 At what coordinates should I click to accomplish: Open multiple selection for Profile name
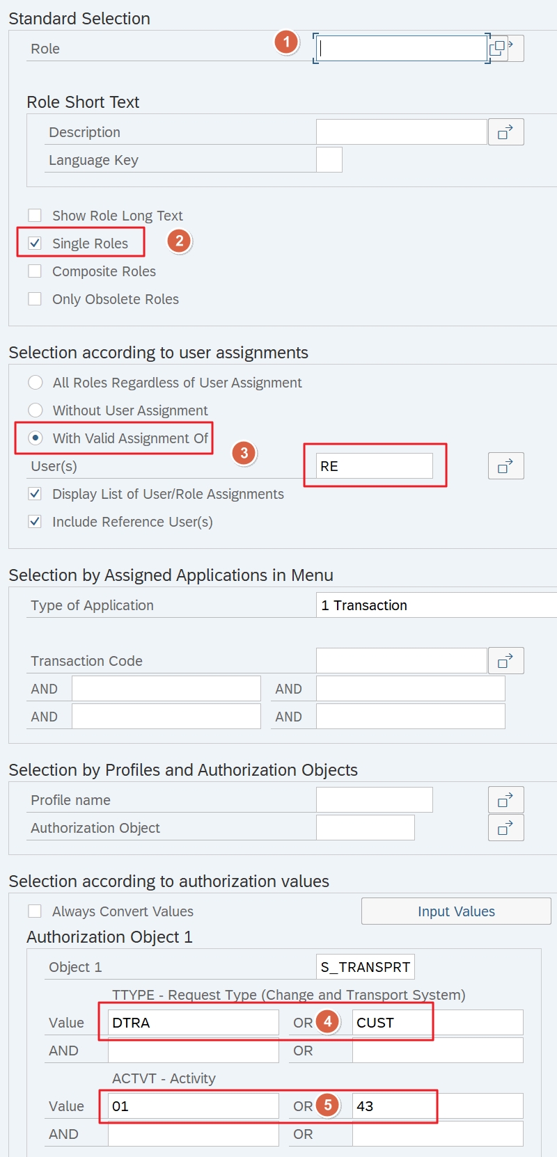click(505, 800)
